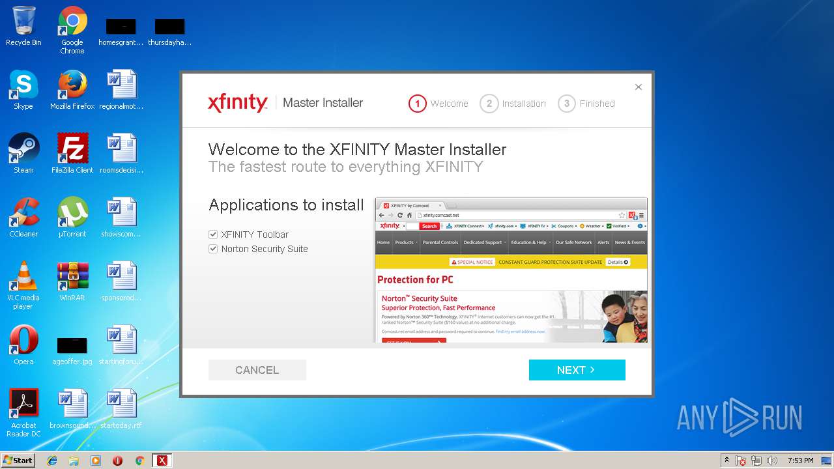The image size is (834, 469).
Task: Launch µTorrent from the desktop
Action: [x=72, y=218]
